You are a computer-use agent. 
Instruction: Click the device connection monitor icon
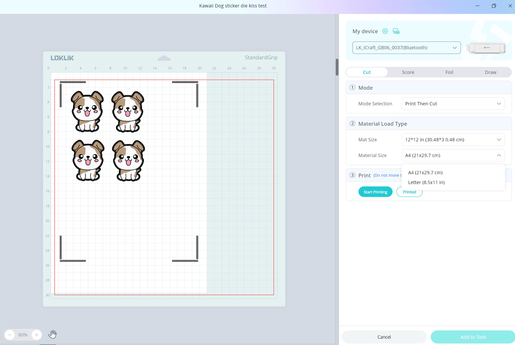[x=396, y=31]
